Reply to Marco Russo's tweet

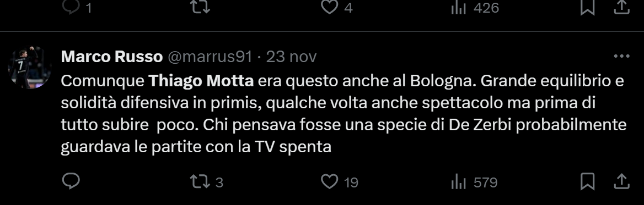coord(71,181)
